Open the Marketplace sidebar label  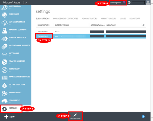coord(15,92)
